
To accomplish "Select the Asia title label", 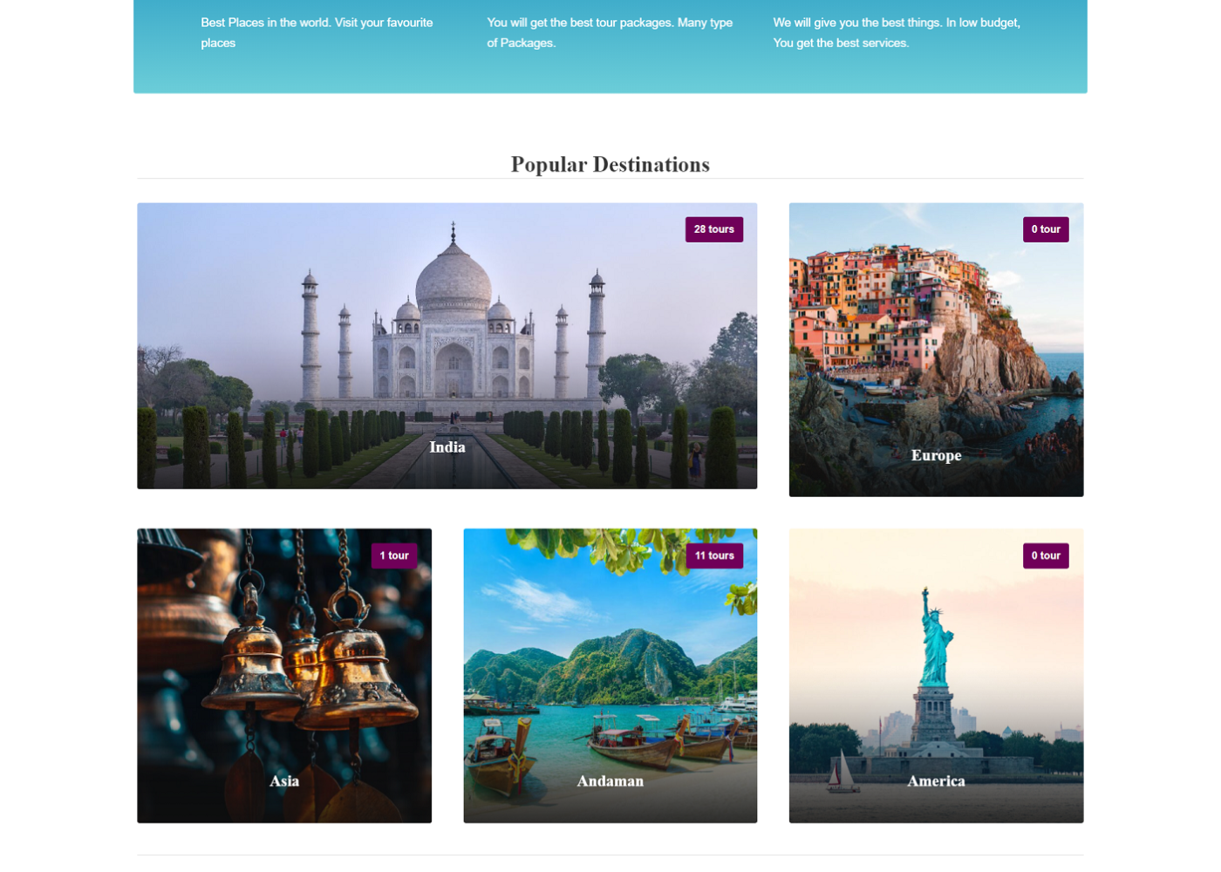I will [284, 781].
